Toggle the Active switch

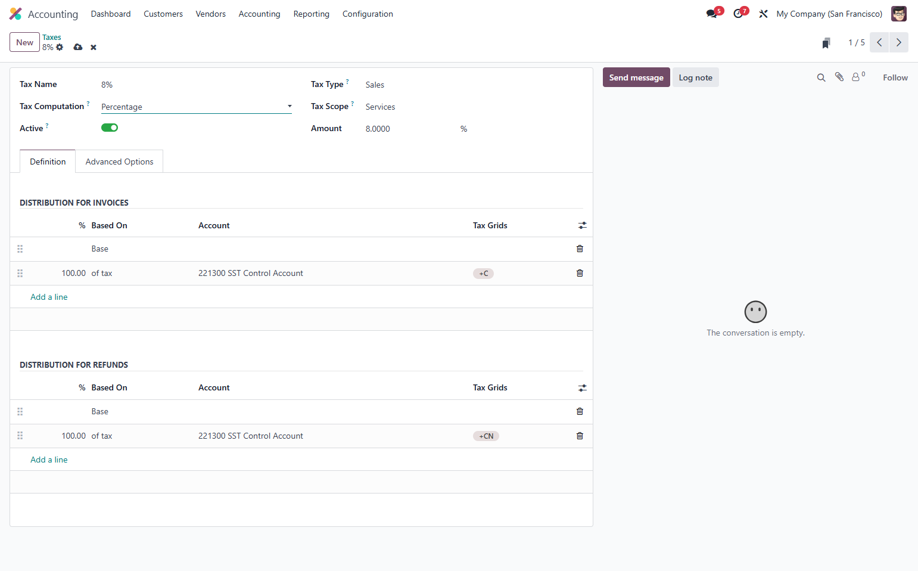pos(110,128)
